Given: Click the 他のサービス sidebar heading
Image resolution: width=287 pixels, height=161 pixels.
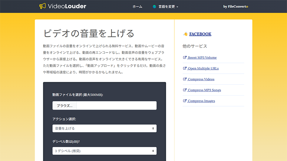Looking at the screenshot, I should click(x=195, y=46).
